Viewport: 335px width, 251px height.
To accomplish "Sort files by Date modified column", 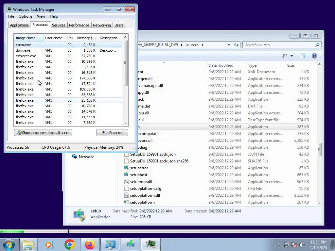I will pyautogui.click(x=226, y=65).
